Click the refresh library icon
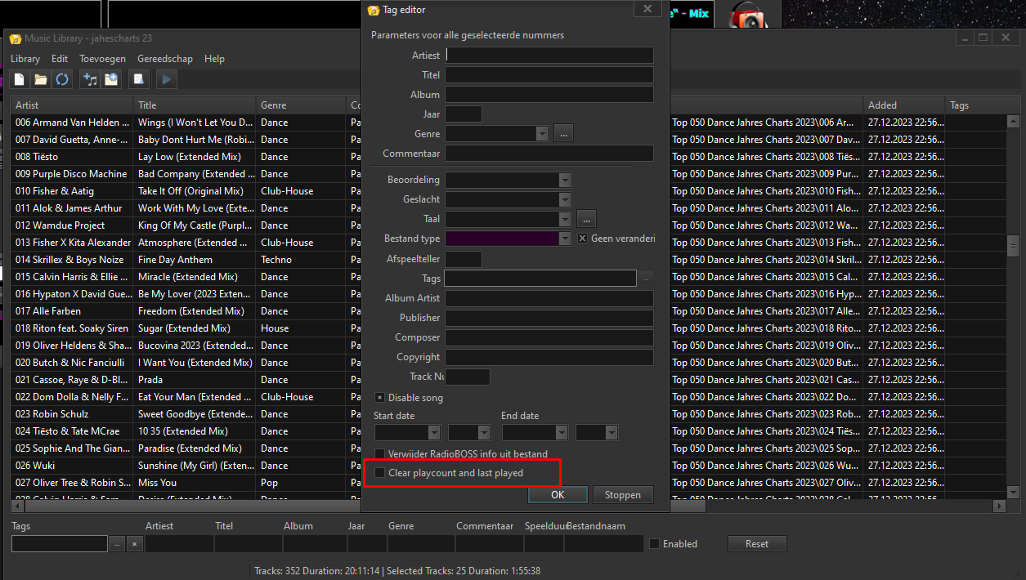Viewport: 1026px width, 580px height. pyautogui.click(x=61, y=79)
